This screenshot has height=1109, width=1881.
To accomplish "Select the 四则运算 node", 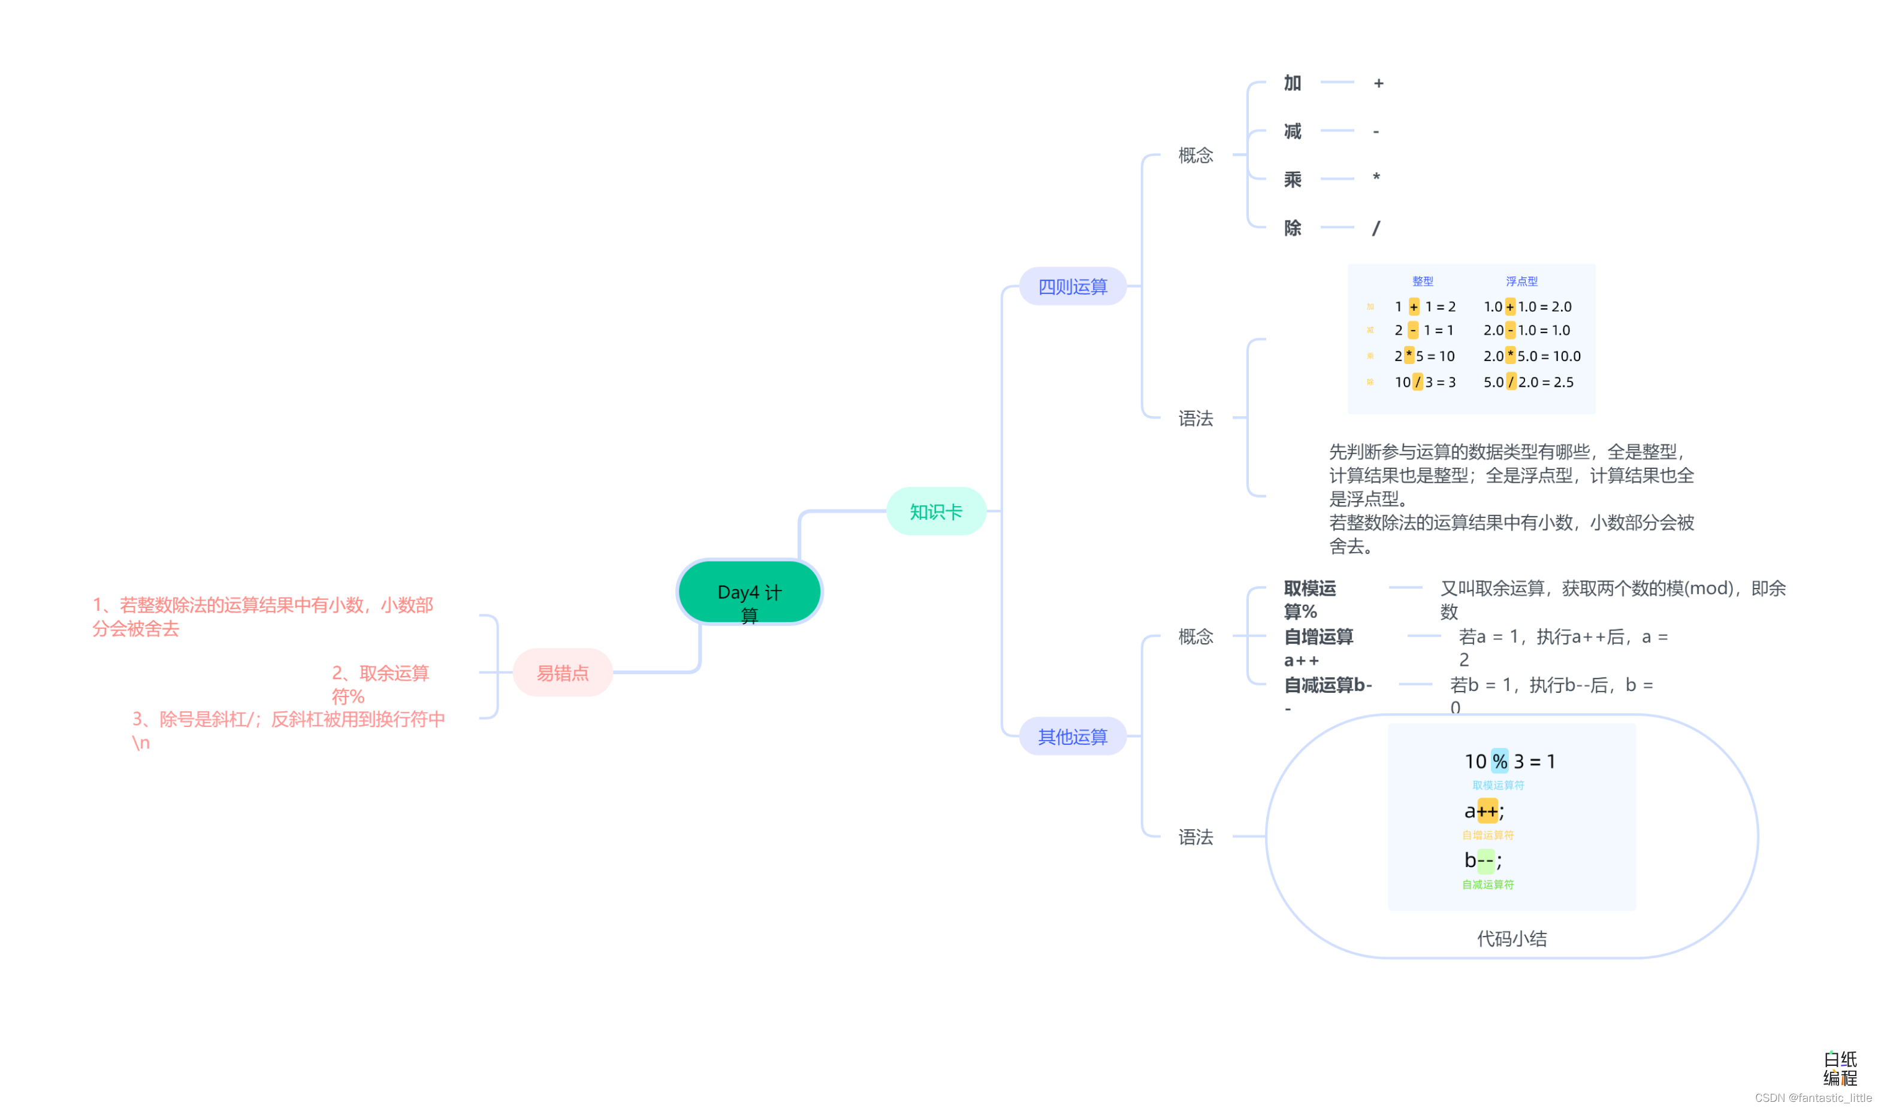I will click(x=1073, y=287).
